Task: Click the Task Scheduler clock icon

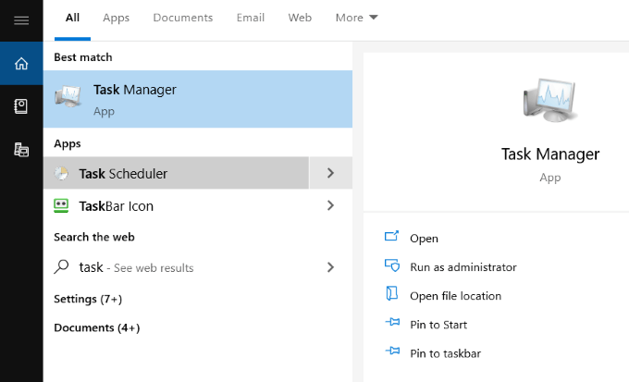Action: [x=62, y=173]
